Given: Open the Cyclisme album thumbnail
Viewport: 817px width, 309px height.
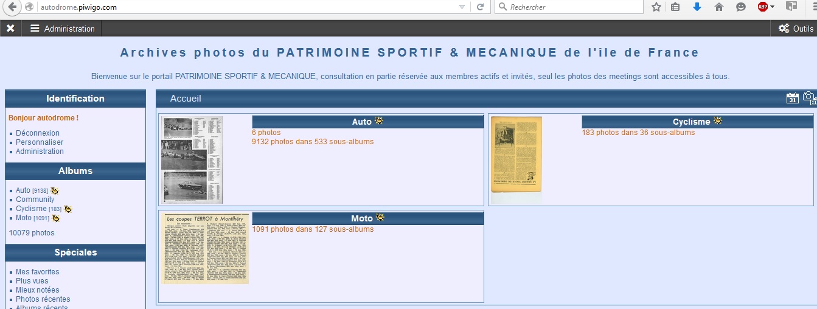Looking at the screenshot, I should pyautogui.click(x=516, y=160).
